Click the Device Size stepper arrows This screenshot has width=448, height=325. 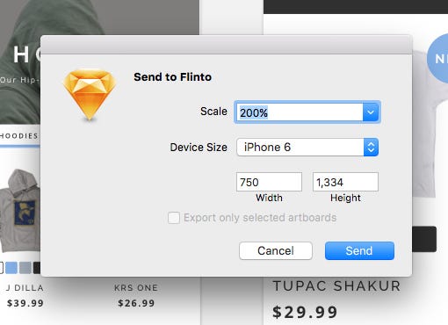371,147
